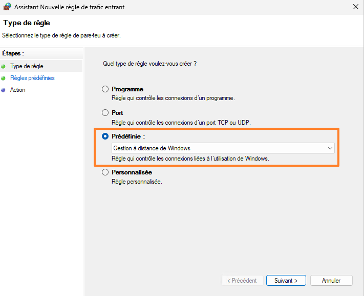
Task: Go to the Type de règle step
Action: 27,66
